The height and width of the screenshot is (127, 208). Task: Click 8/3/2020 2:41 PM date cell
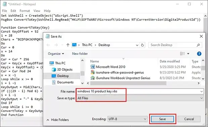point(172,78)
